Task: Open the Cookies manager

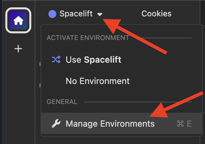Action: (x=156, y=14)
